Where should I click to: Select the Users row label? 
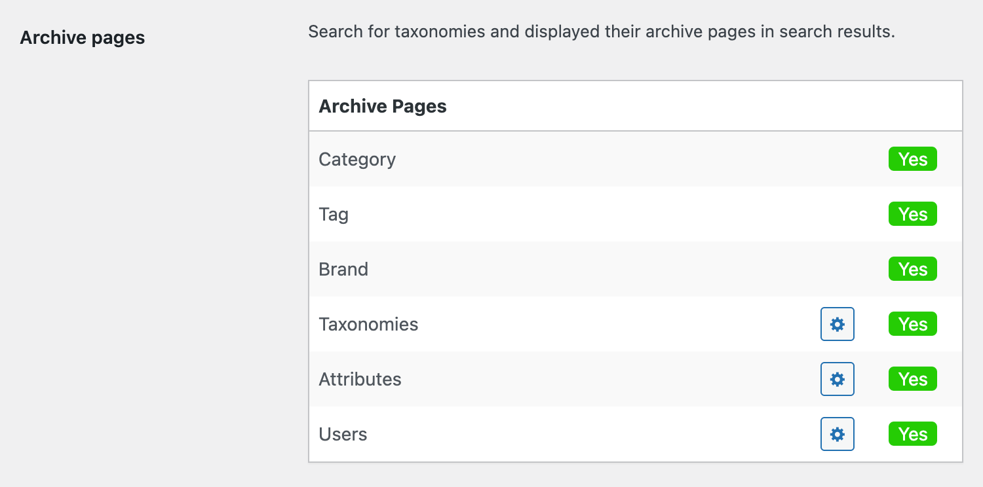343,435
